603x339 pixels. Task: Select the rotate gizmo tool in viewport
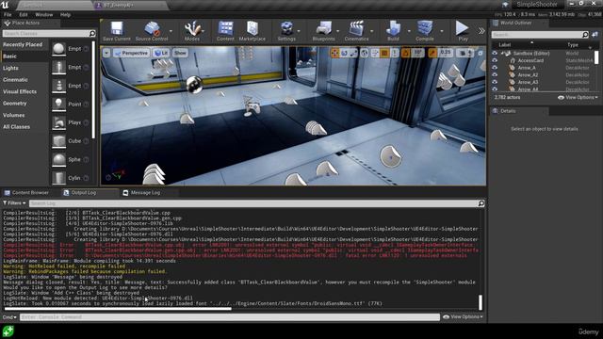coord(344,53)
